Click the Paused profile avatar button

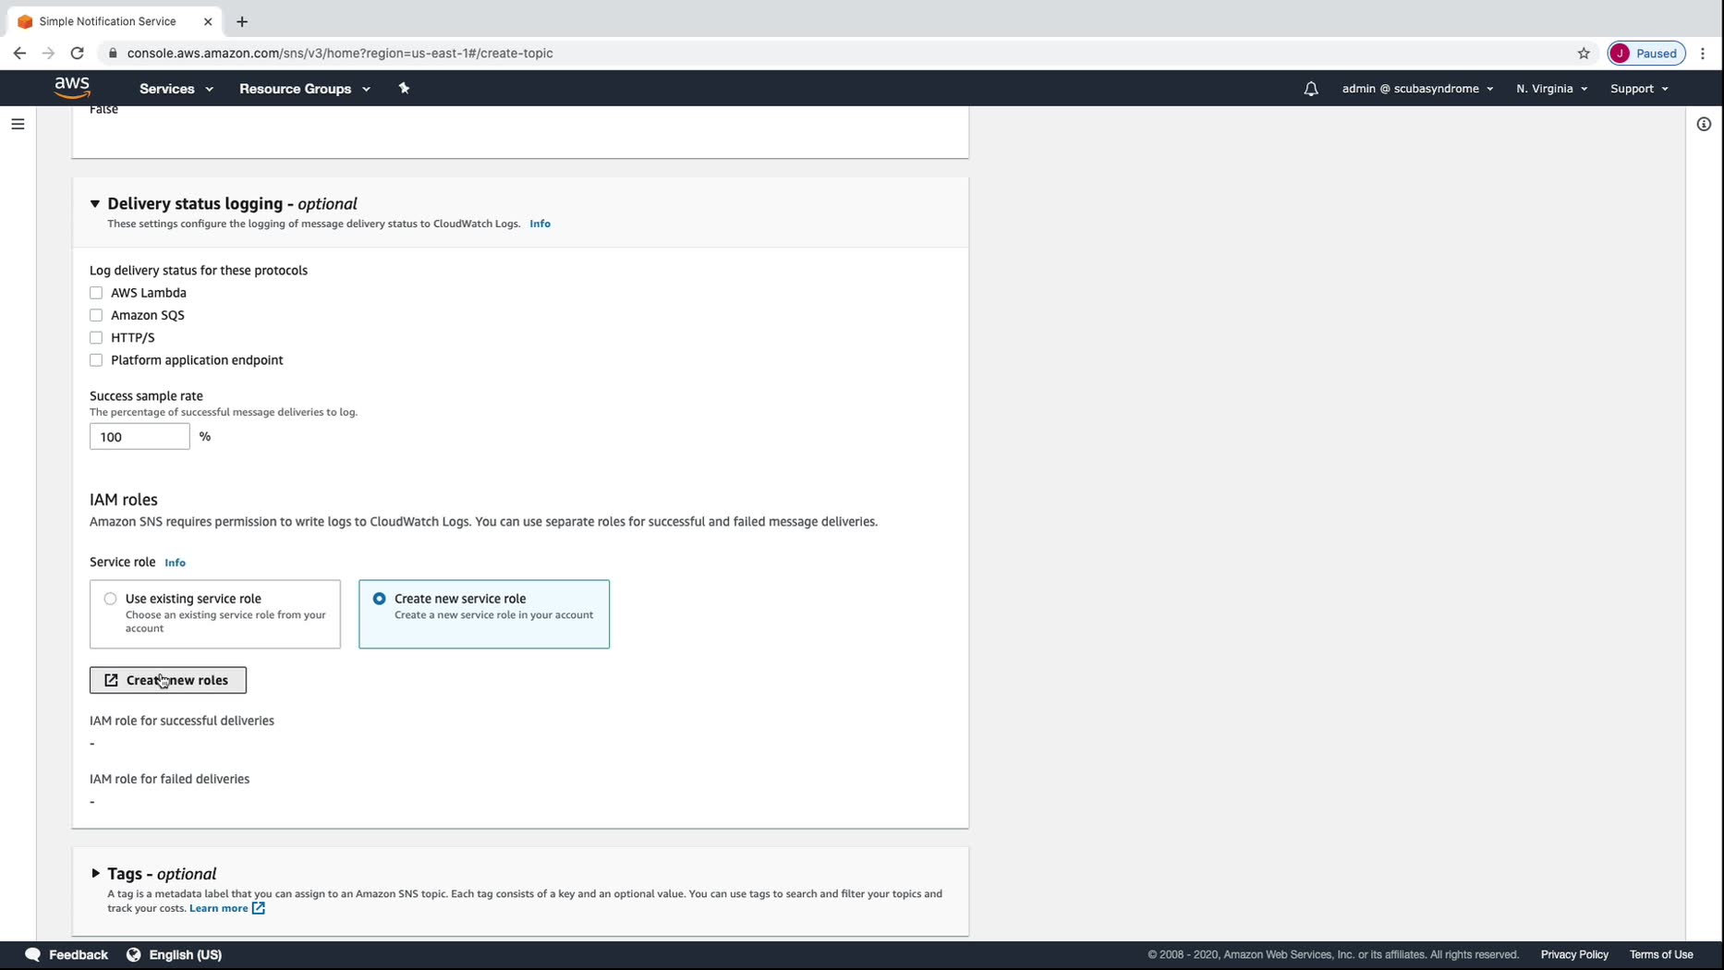(1647, 54)
